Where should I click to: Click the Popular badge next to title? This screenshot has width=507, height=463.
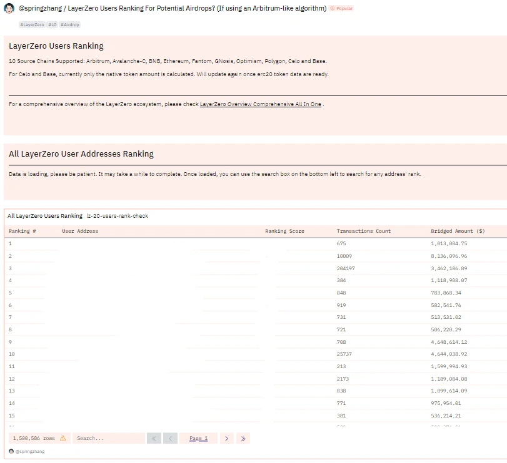click(x=342, y=9)
